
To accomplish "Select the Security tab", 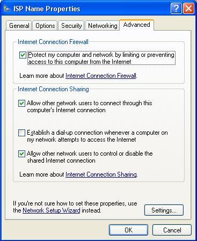I will (71, 26).
